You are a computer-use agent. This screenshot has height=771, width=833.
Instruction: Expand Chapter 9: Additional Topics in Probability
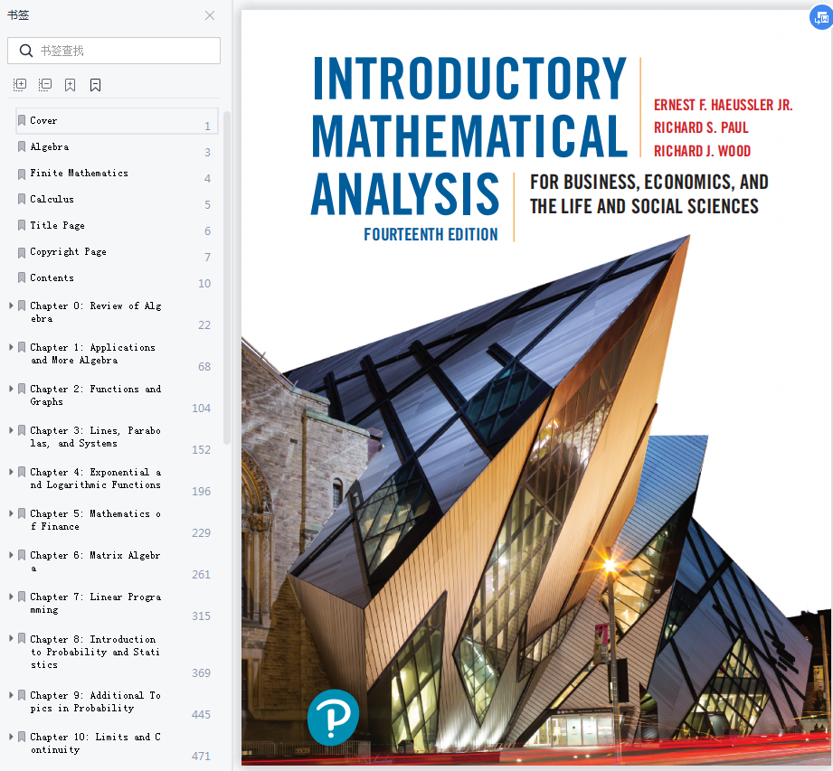(x=11, y=694)
